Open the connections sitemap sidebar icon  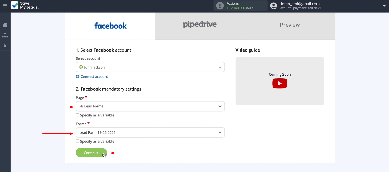(x=5, y=35)
